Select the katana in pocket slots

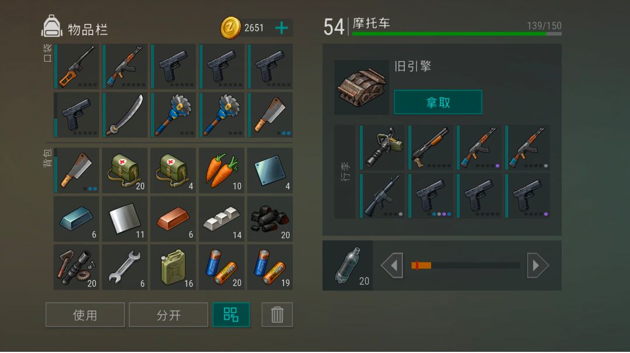point(125,115)
